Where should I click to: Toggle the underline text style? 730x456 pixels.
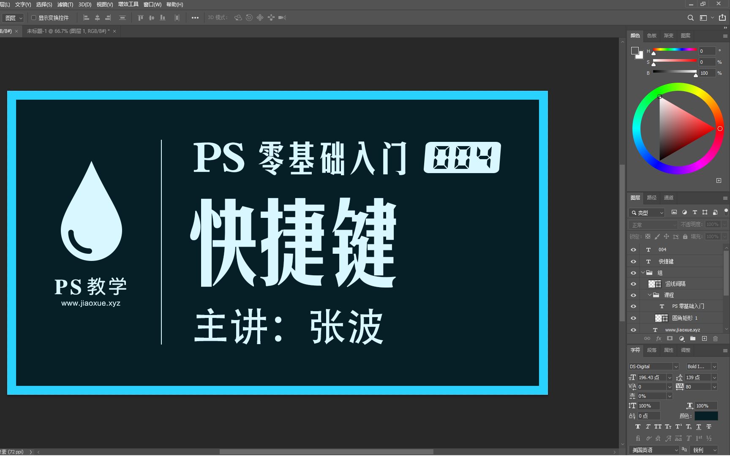[x=699, y=427]
